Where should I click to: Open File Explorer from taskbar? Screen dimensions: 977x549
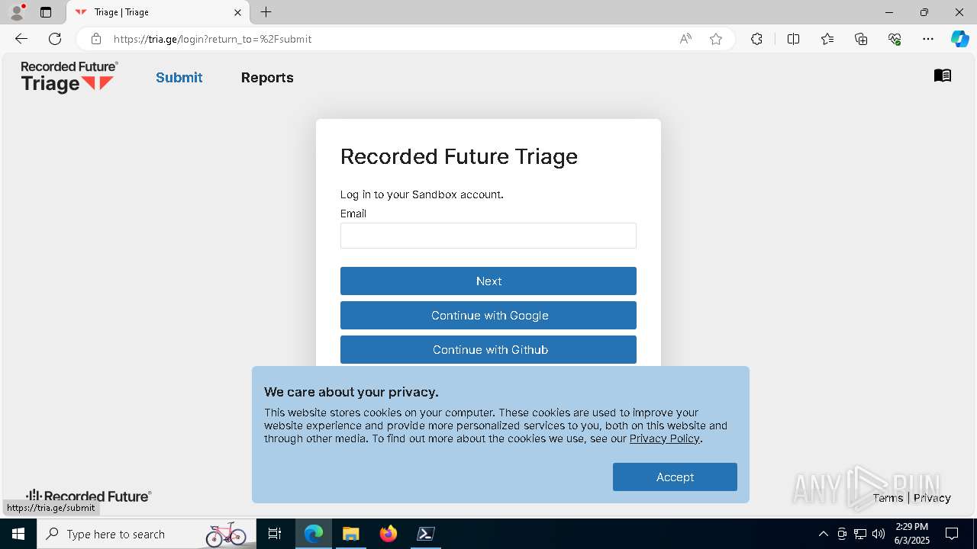click(x=351, y=534)
